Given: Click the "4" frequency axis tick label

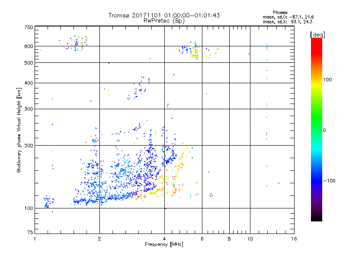Looking at the screenshot, I should pyautogui.click(x=164, y=239).
